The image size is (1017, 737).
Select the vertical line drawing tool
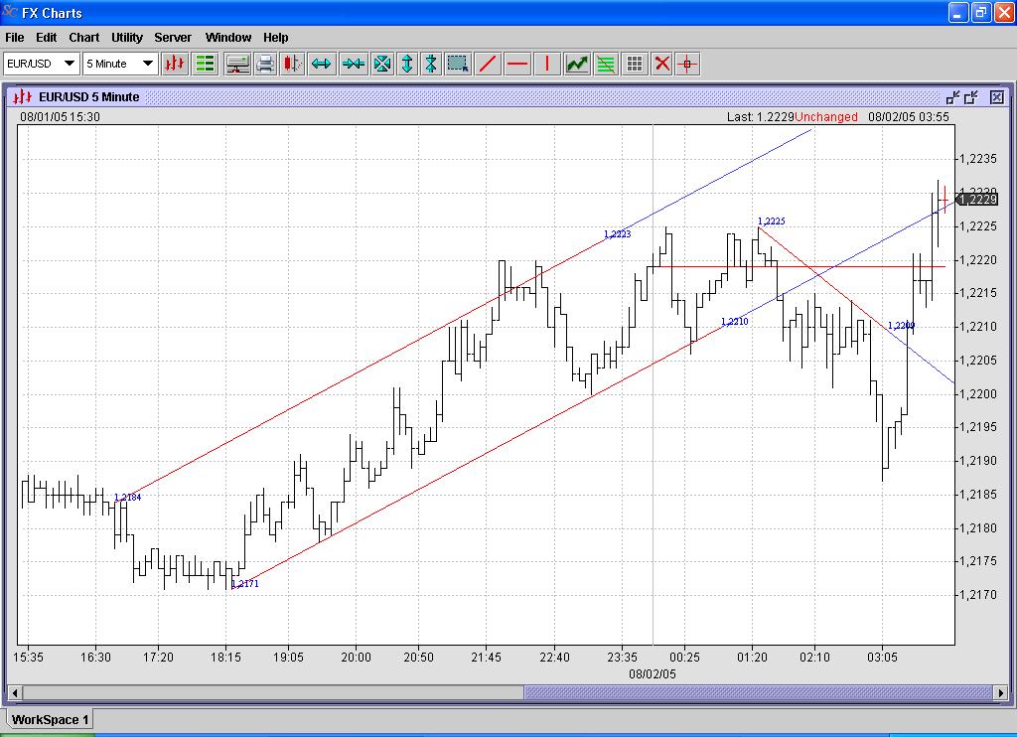(x=546, y=64)
